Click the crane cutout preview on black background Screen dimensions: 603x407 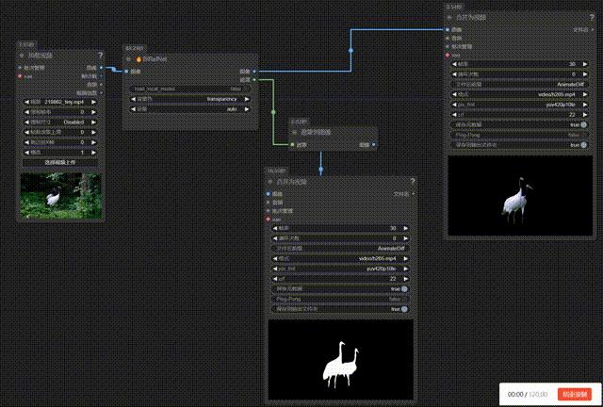pos(520,195)
